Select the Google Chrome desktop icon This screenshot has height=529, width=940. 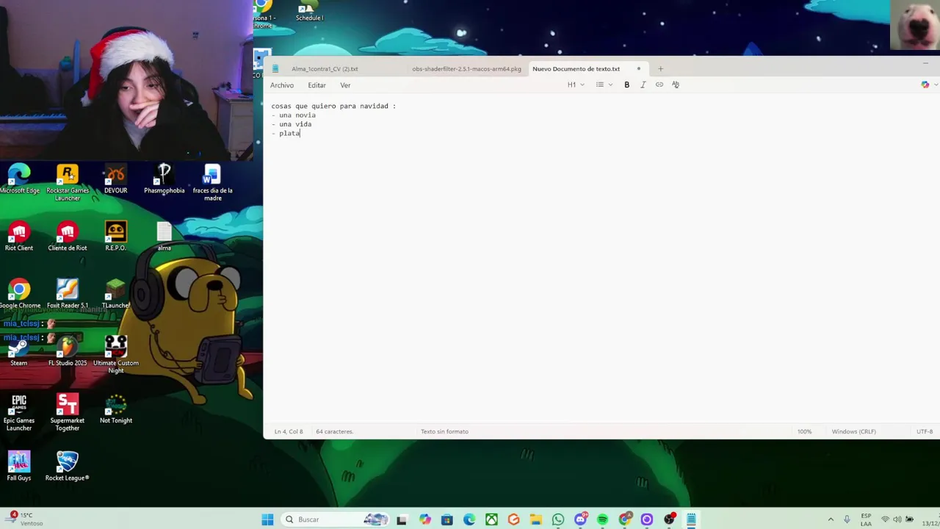click(20, 293)
